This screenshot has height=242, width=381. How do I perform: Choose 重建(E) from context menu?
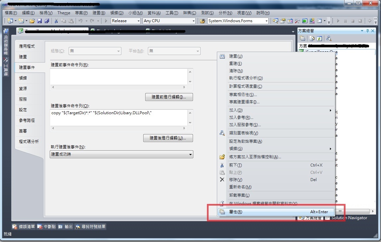pos(235,64)
